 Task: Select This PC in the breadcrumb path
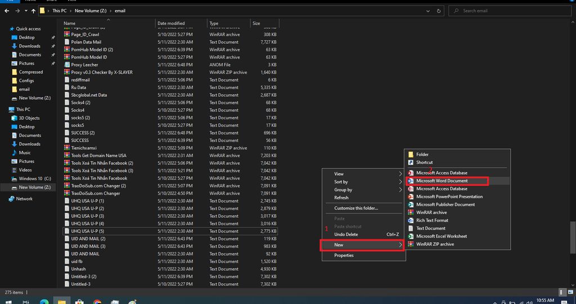[x=59, y=11]
